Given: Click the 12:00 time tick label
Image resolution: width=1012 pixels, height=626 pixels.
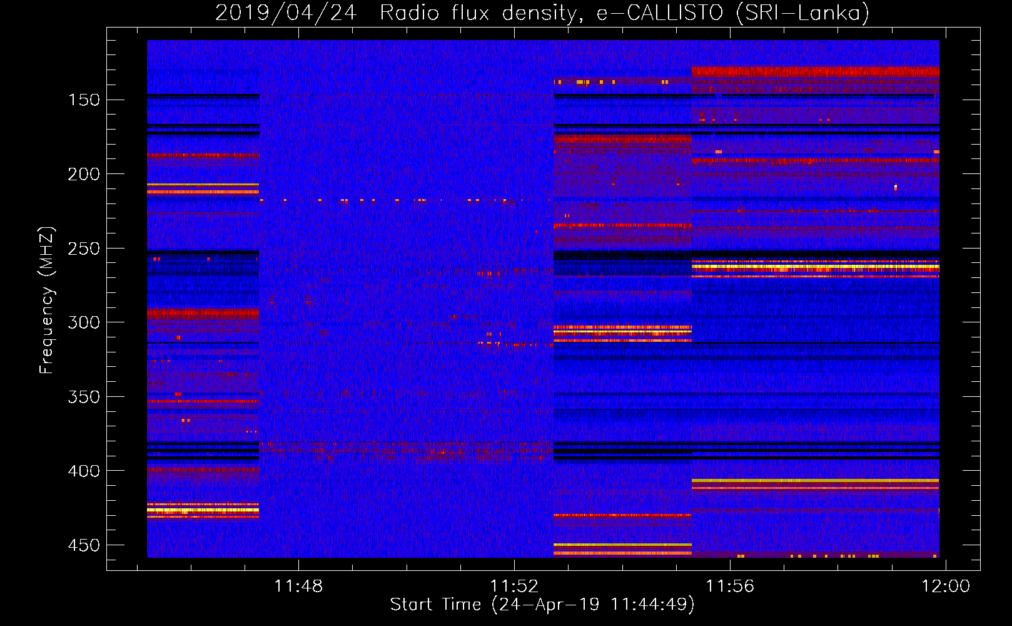Looking at the screenshot, I should click(x=946, y=586).
